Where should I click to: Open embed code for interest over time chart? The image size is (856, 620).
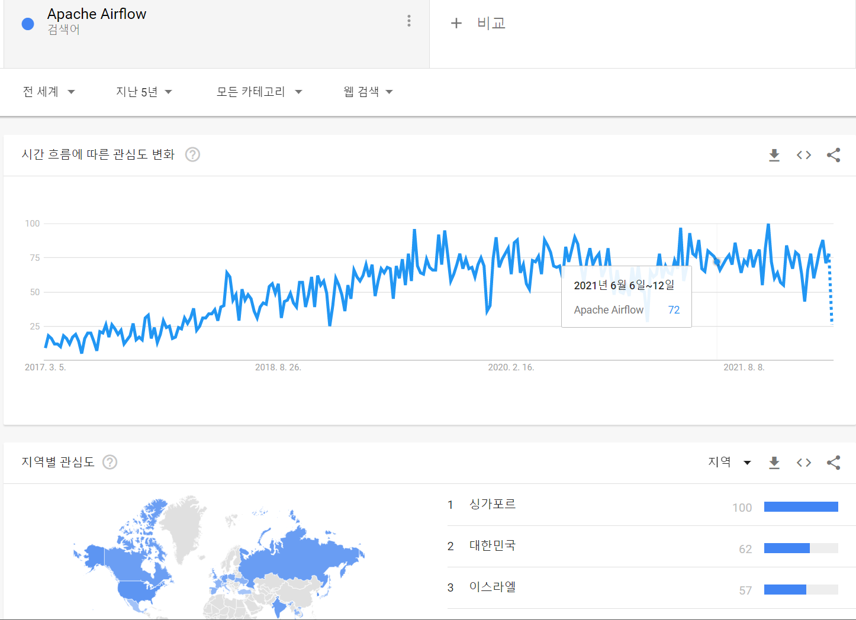(804, 155)
